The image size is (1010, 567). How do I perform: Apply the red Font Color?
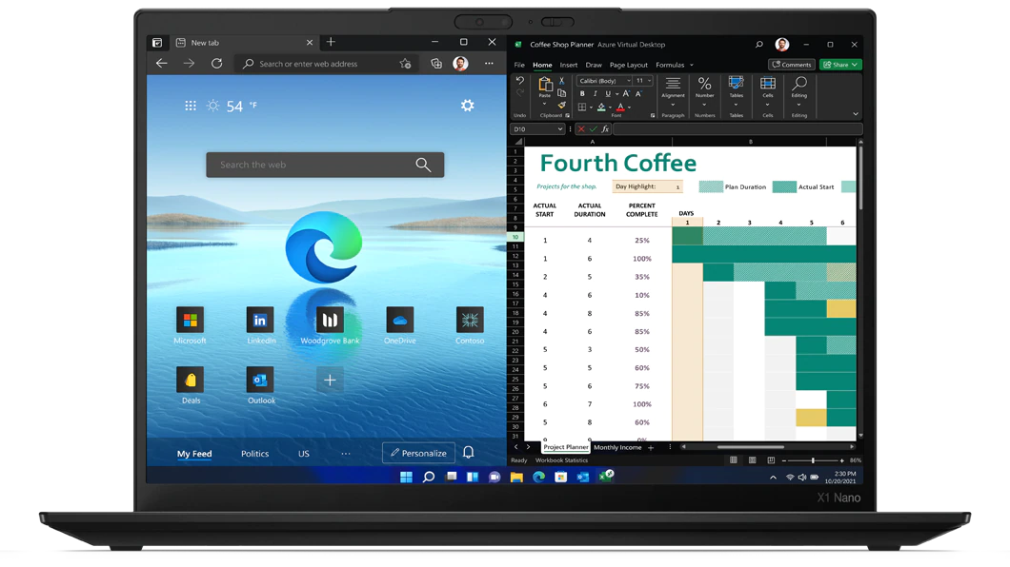tap(620, 108)
